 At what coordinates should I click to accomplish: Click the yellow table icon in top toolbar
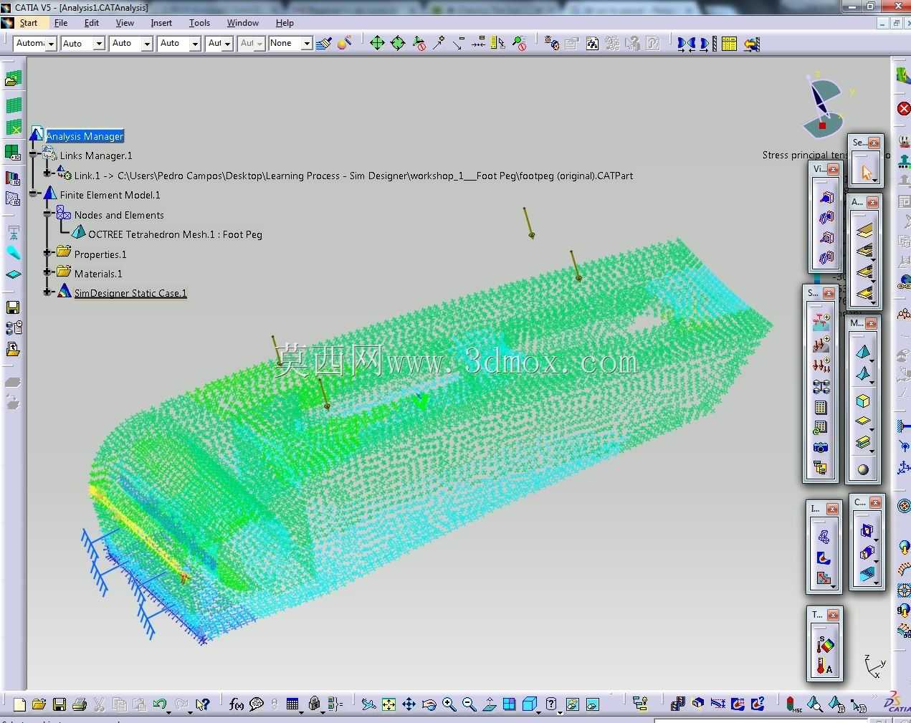(729, 44)
